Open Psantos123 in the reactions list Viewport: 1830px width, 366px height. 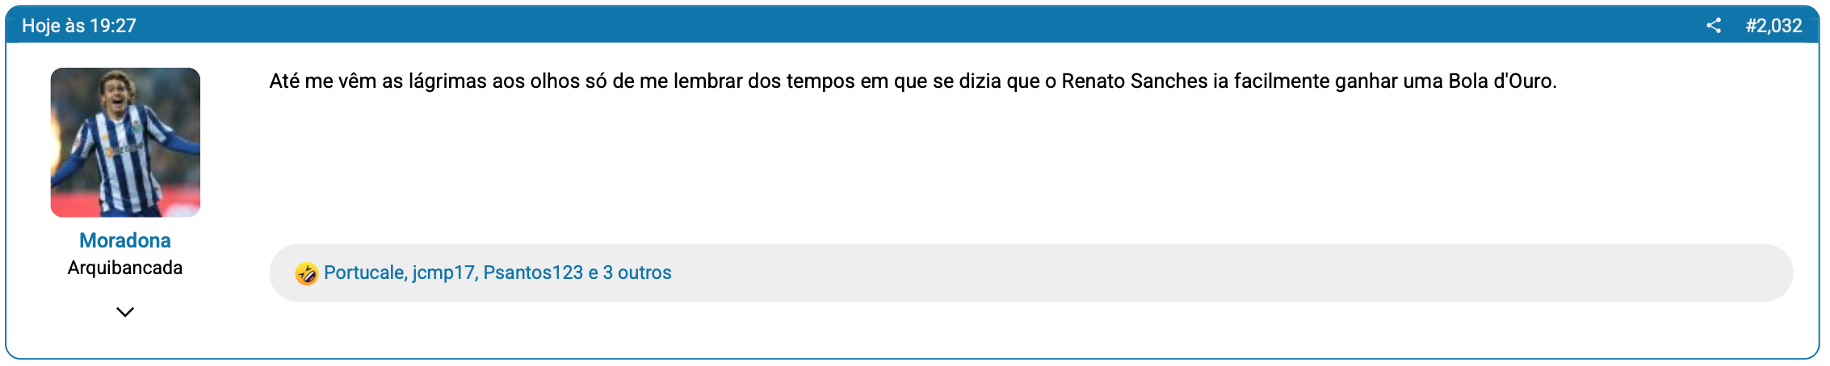pos(533,272)
